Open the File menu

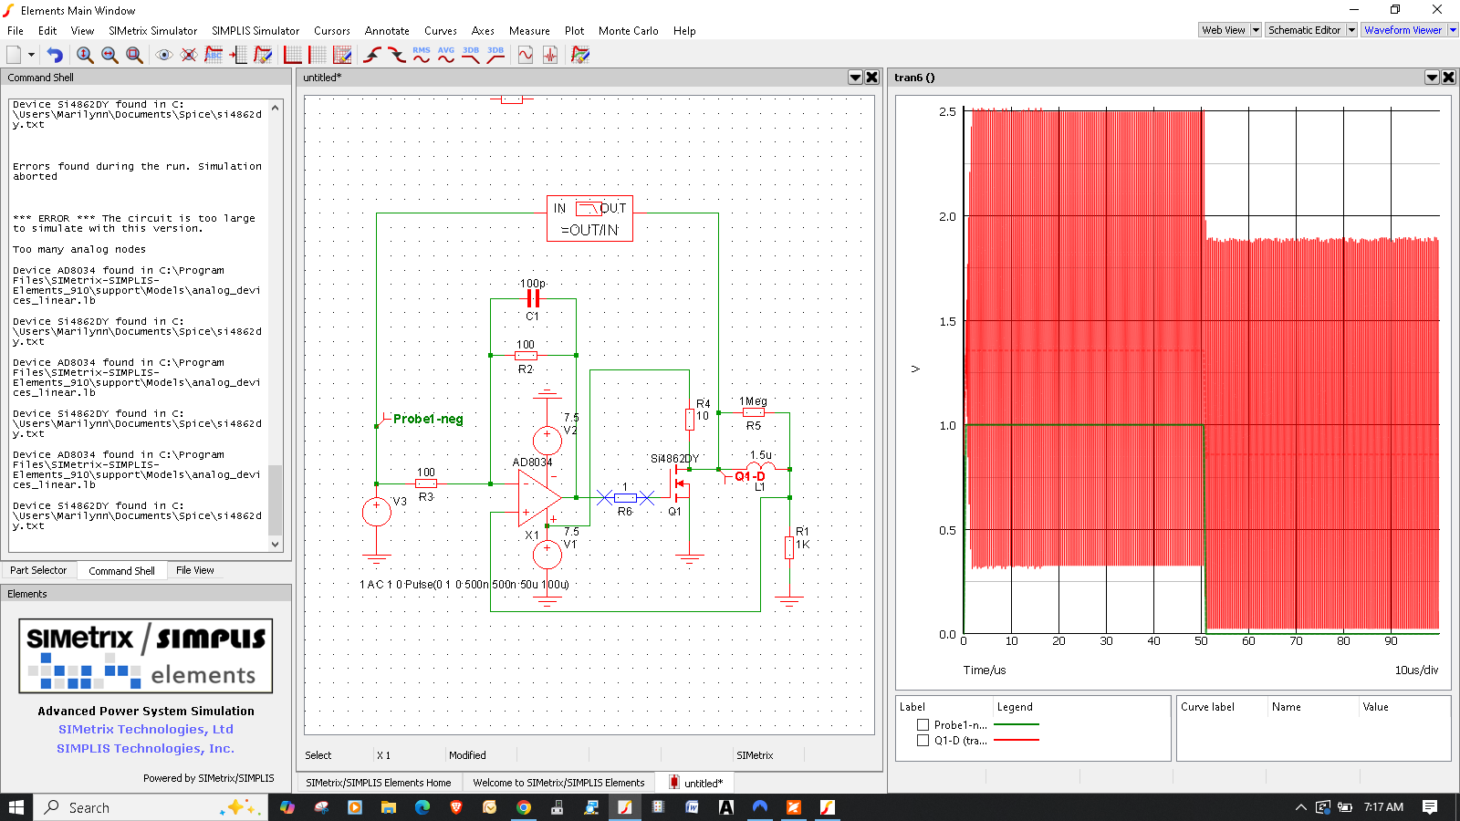[x=16, y=31]
